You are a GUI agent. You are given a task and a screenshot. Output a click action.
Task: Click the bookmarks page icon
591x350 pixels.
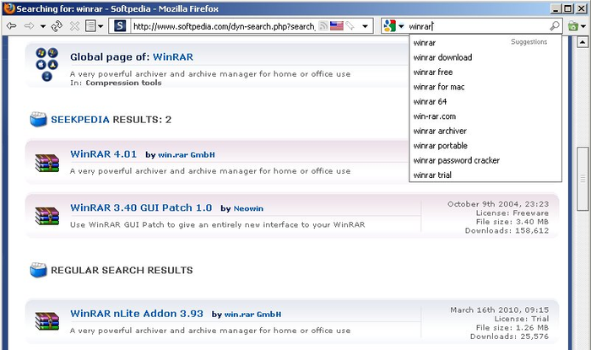coord(90,26)
